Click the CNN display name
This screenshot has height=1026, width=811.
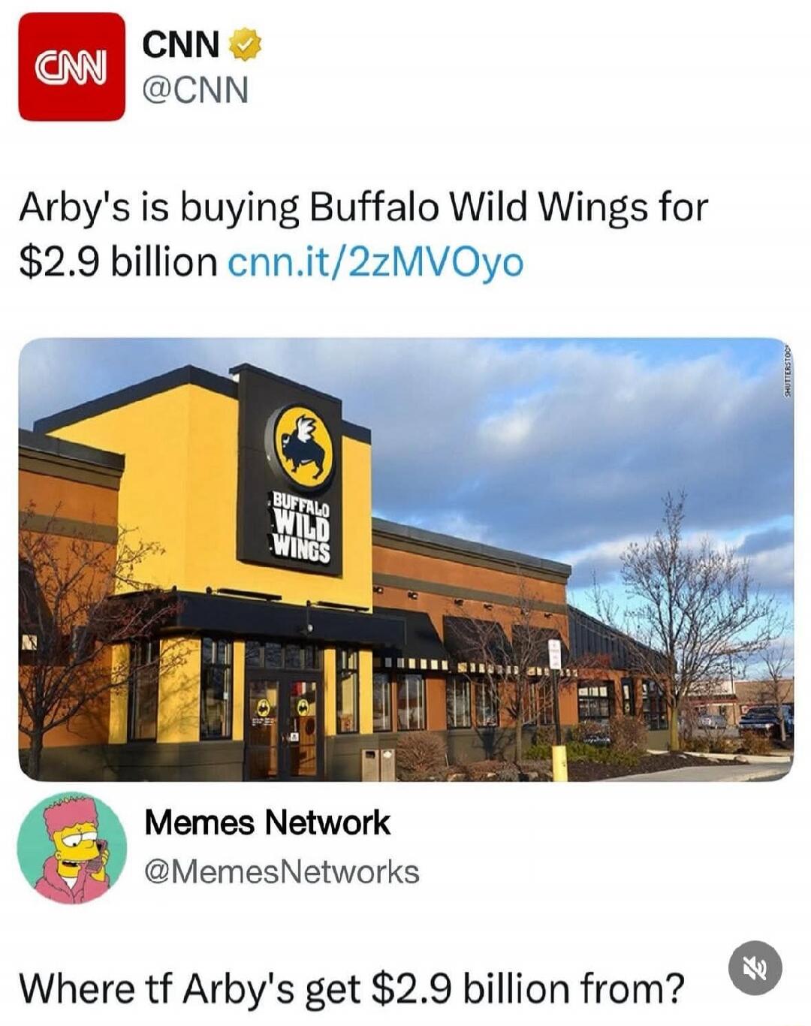point(182,44)
